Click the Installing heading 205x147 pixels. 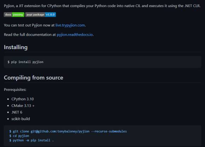[16, 47]
